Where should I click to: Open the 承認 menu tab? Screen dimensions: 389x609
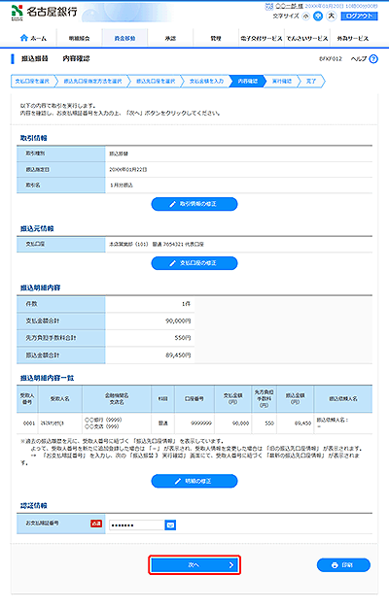[170, 38]
